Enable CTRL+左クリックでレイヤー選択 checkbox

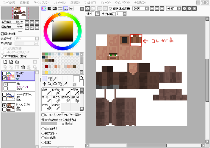[x=43, y=115]
